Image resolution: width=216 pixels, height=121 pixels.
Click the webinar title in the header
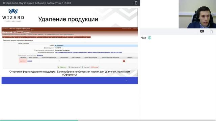tap(37, 3)
